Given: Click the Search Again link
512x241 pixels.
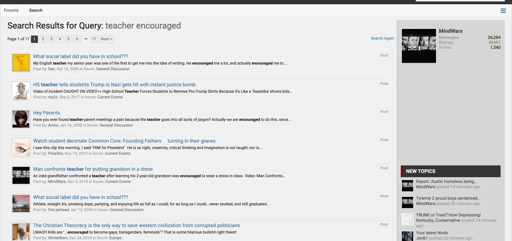Looking at the screenshot, I should click(x=382, y=38).
